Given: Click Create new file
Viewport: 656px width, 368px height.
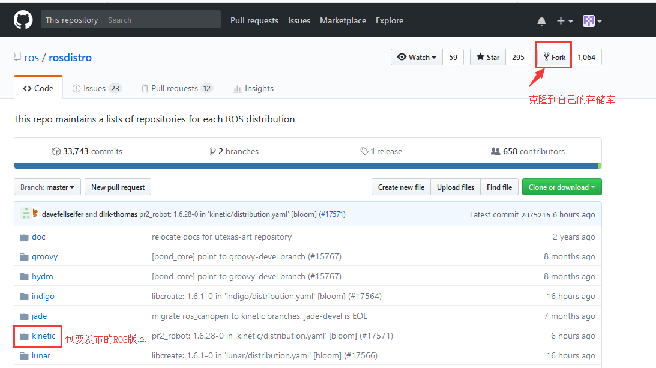Looking at the screenshot, I should [401, 187].
